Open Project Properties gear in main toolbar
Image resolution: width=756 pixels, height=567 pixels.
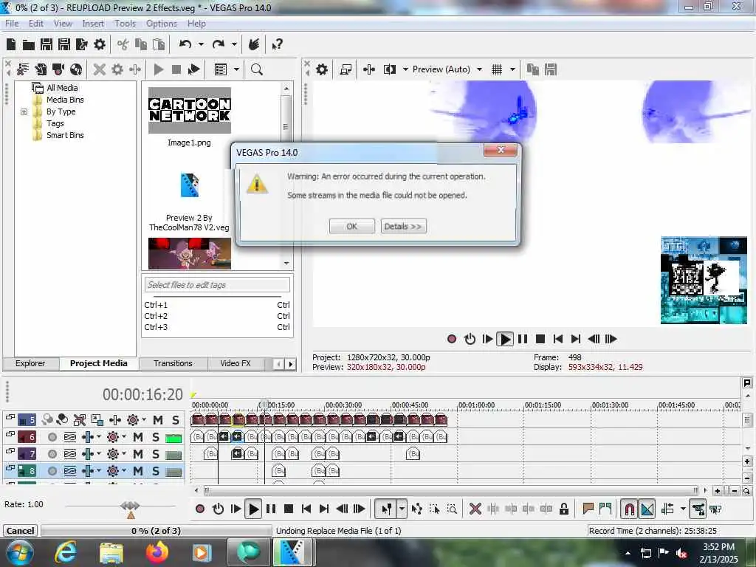[x=100, y=45]
